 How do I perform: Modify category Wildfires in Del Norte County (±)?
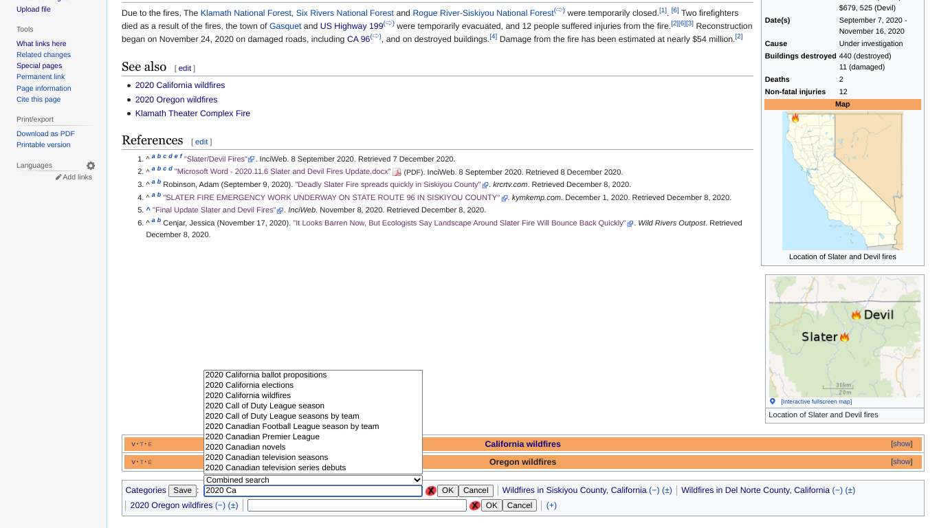[850, 490]
